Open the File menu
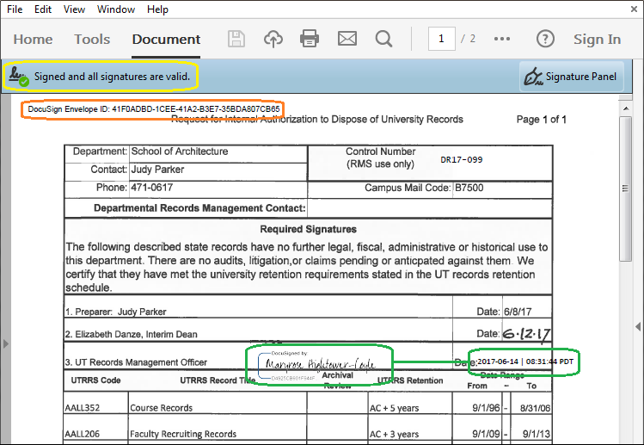This screenshot has height=445, width=644. tap(15, 9)
